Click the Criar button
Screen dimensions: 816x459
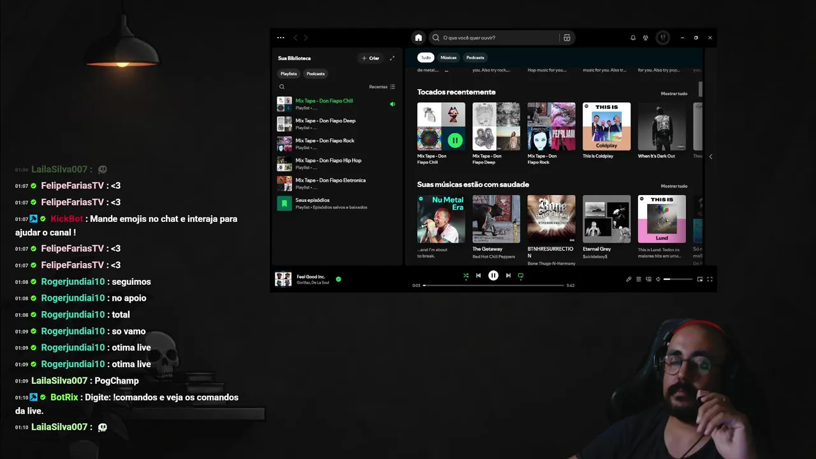(x=370, y=58)
